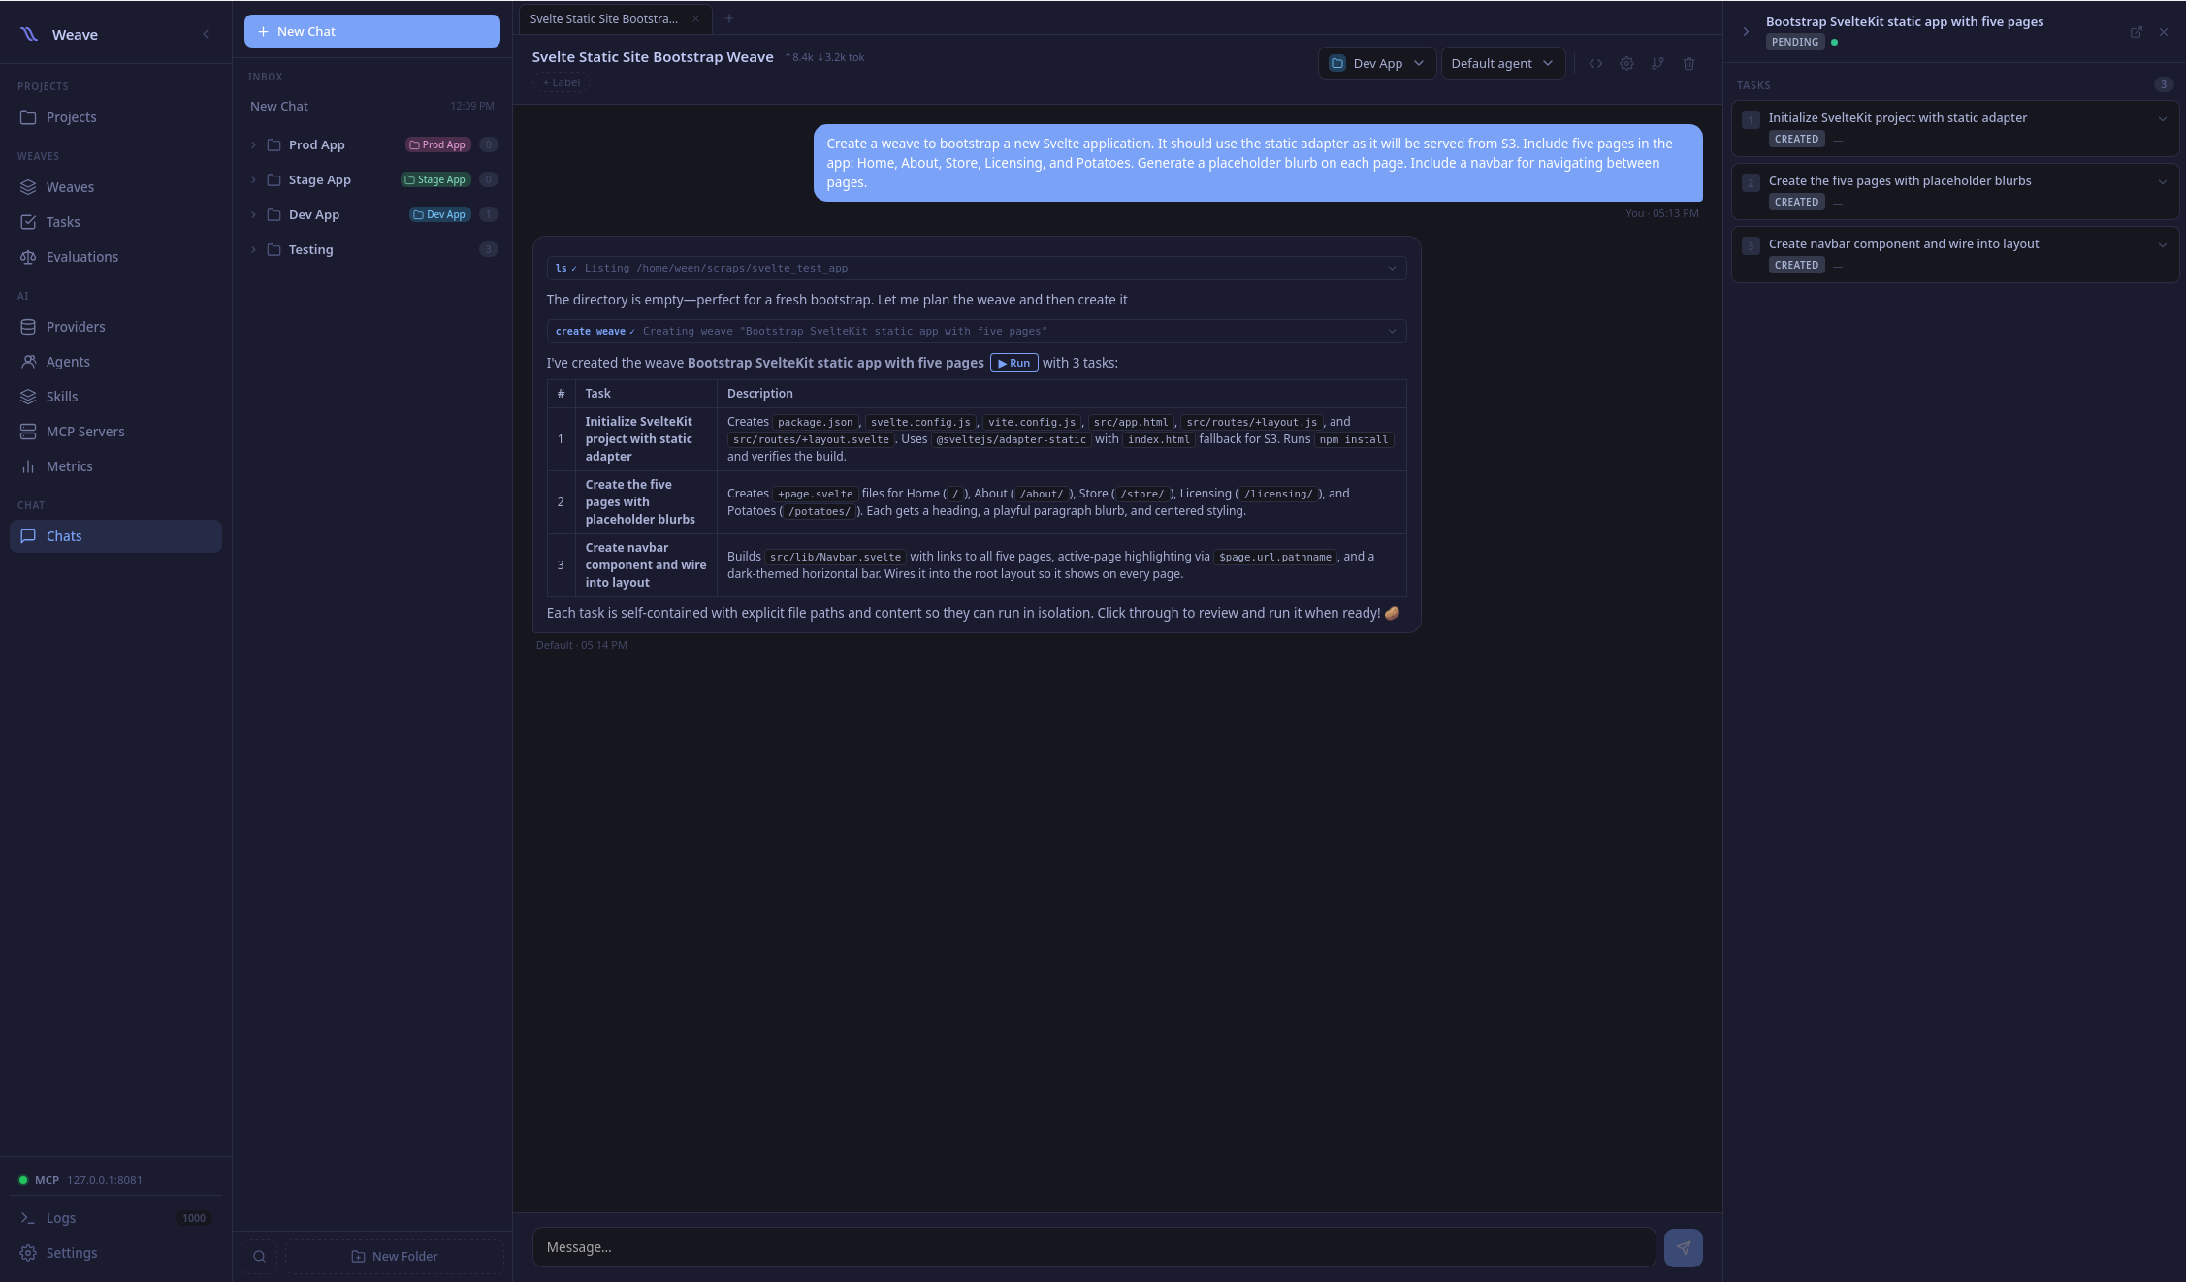The height and width of the screenshot is (1282, 2186).
Task: Click the MCP 127.0.0.1:8081 status entry
Action: pos(115,1180)
